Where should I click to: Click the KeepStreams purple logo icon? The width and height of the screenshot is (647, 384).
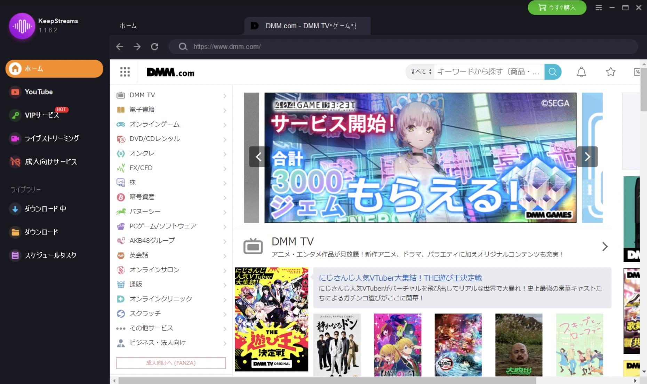click(x=22, y=26)
